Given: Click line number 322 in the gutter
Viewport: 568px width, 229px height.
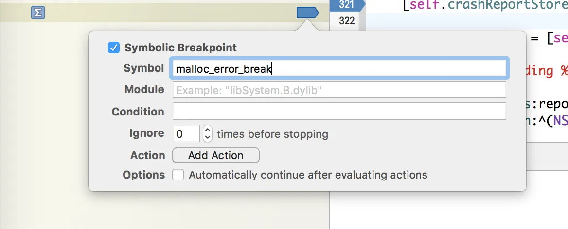Looking at the screenshot, I should tap(347, 21).
